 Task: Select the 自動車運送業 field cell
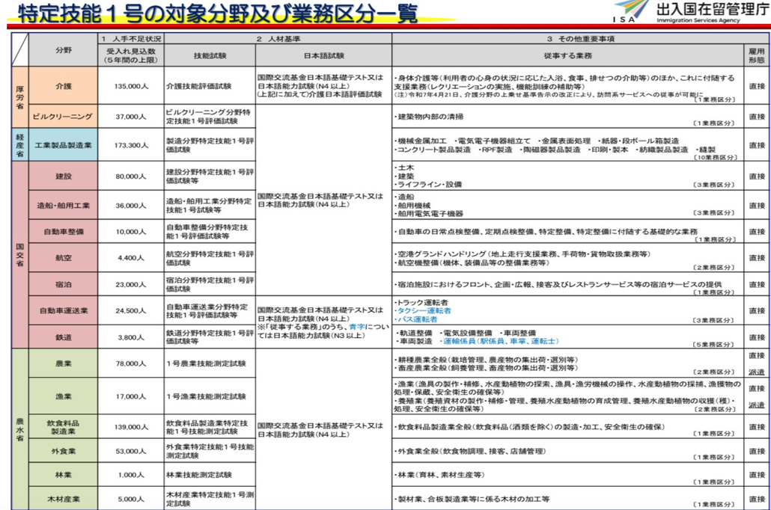coord(64,310)
